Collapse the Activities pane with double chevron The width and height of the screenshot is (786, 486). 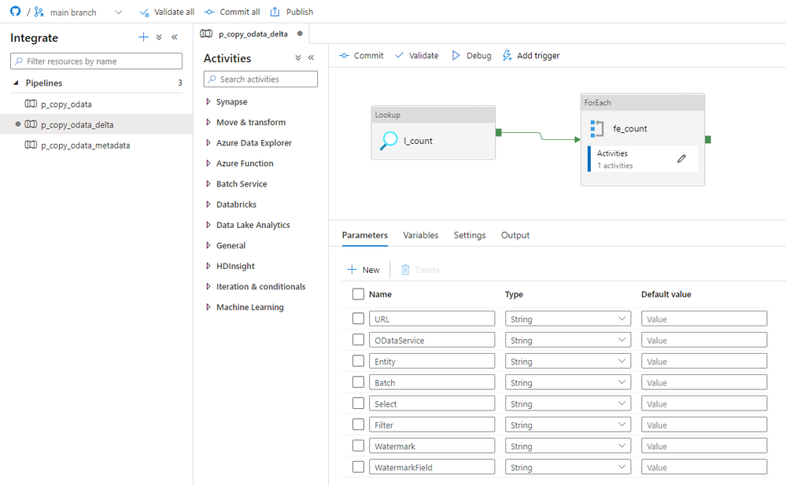pyautogui.click(x=311, y=57)
